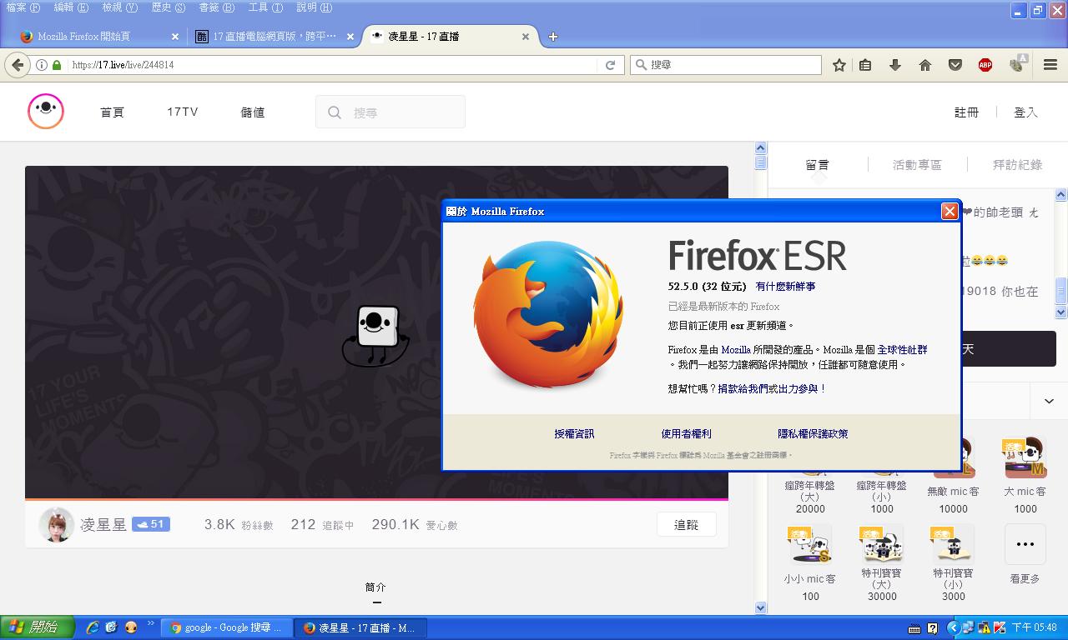
Task: Open 看更多 gifts with the three-dot button
Action: (1025, 544)
